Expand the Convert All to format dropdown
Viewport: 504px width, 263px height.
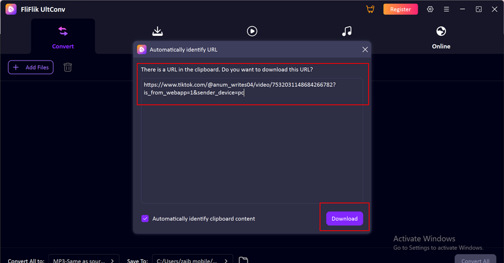pos(85,259)
